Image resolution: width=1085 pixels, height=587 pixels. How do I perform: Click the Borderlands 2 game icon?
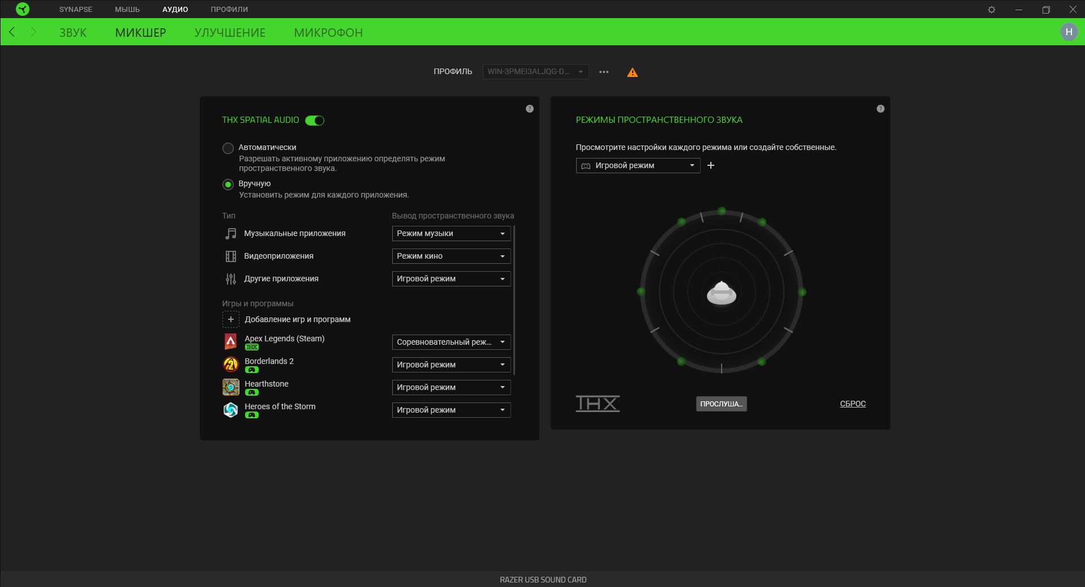[231, 364]
